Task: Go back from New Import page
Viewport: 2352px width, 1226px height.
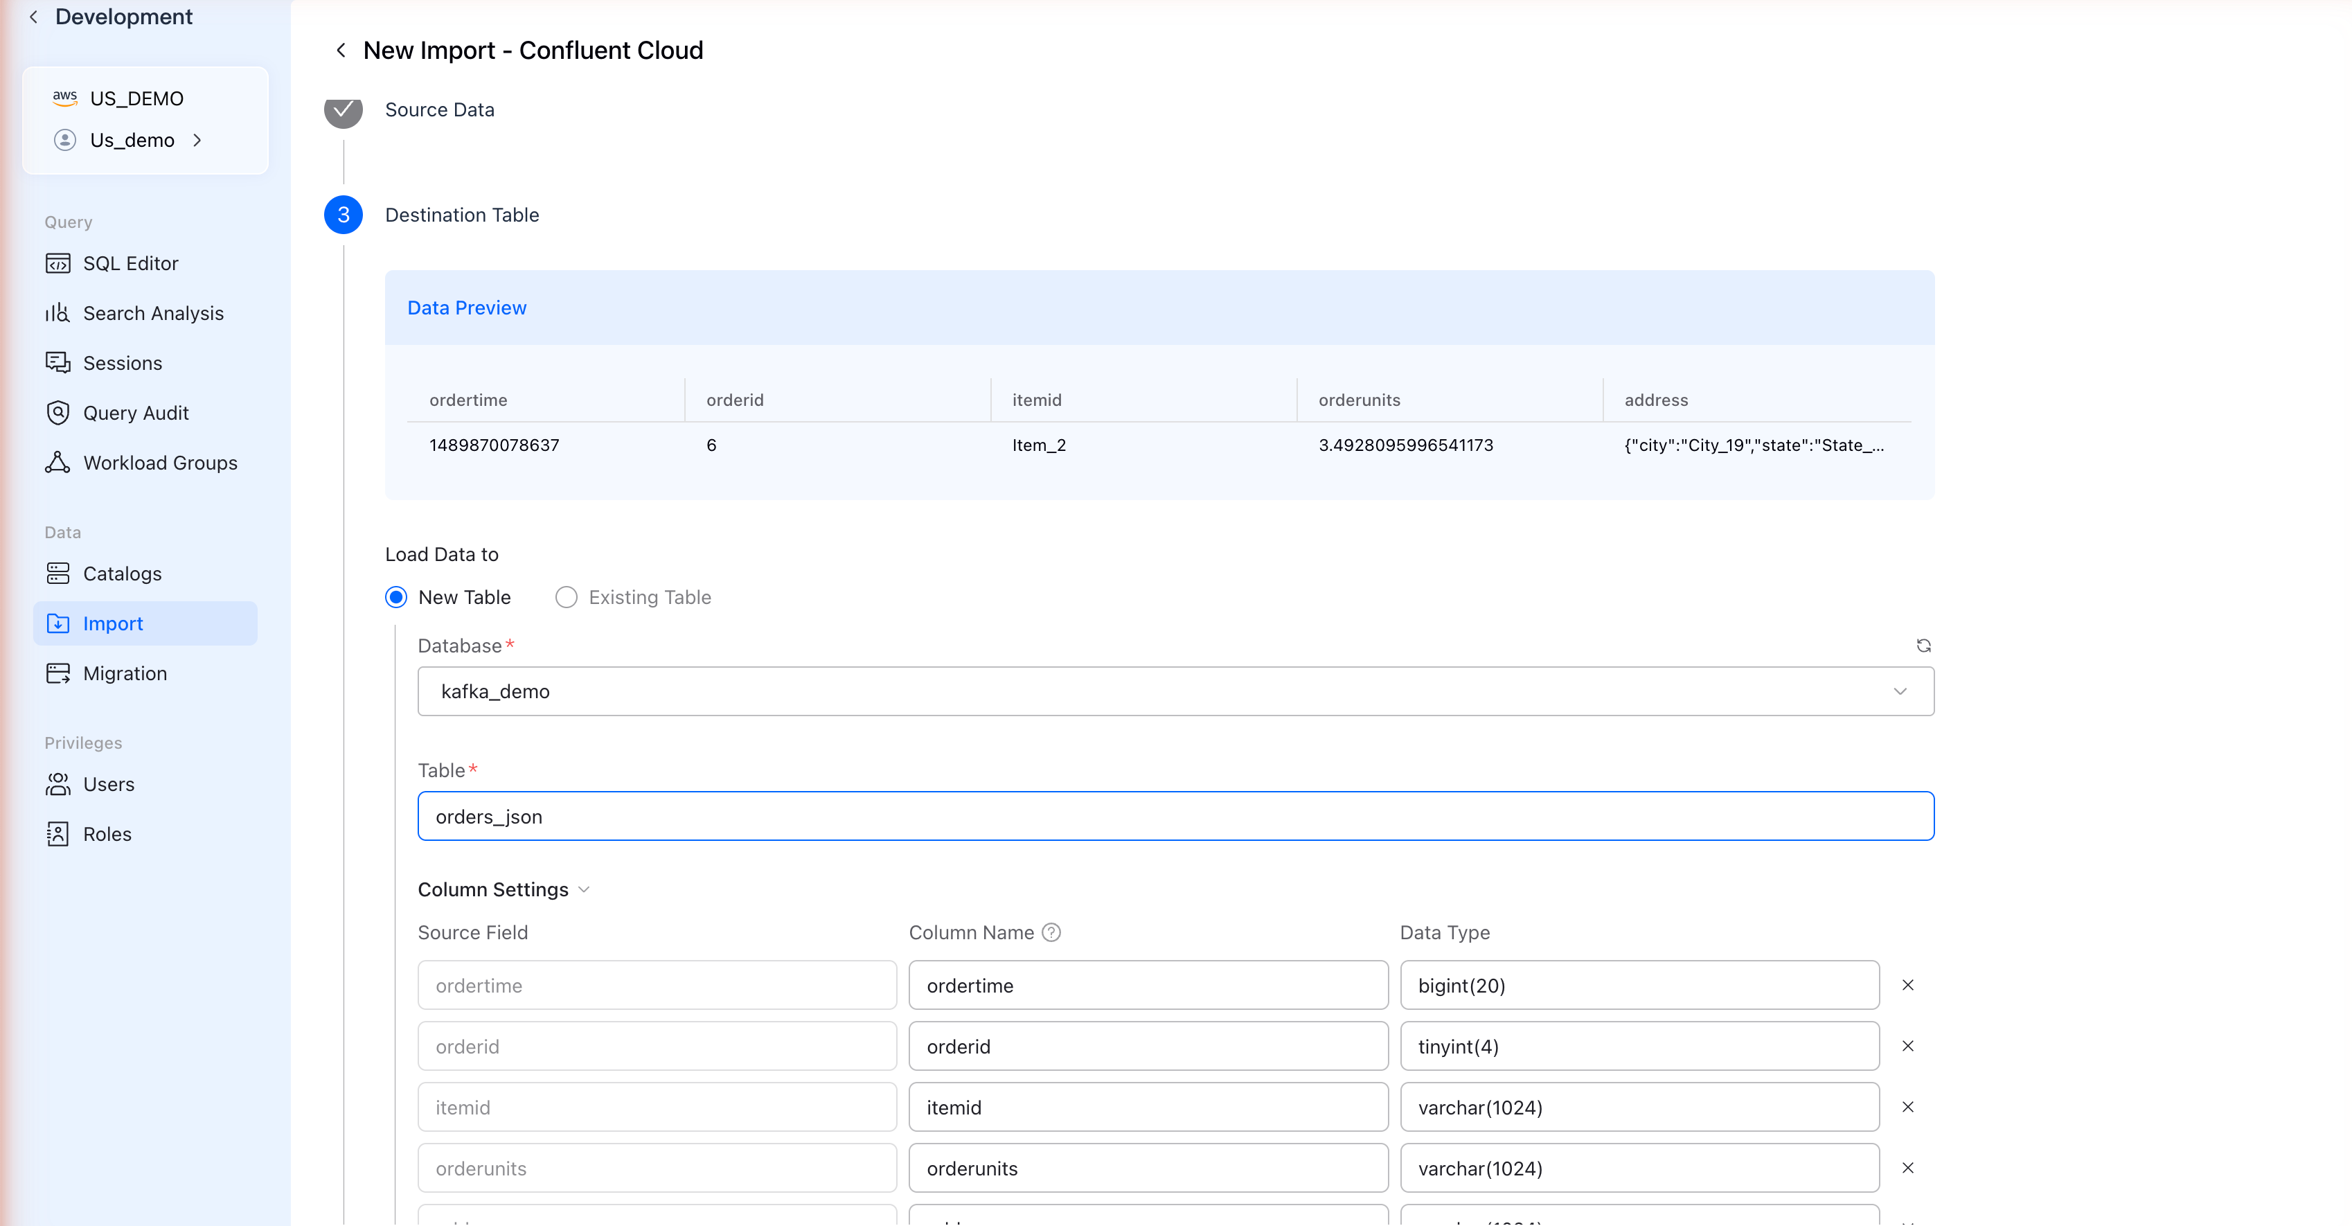Action: pos(341,50)
